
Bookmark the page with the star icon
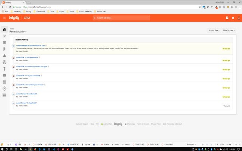tap(200, 7)
